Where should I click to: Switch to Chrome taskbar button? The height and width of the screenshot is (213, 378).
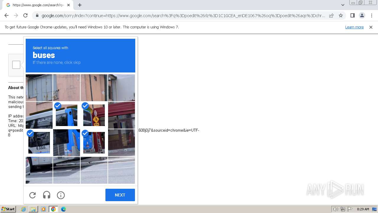(53, 209)
